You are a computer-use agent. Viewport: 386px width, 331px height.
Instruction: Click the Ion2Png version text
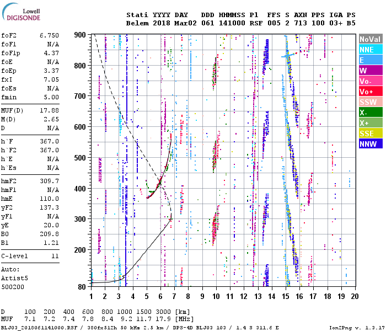coord(357,328)
